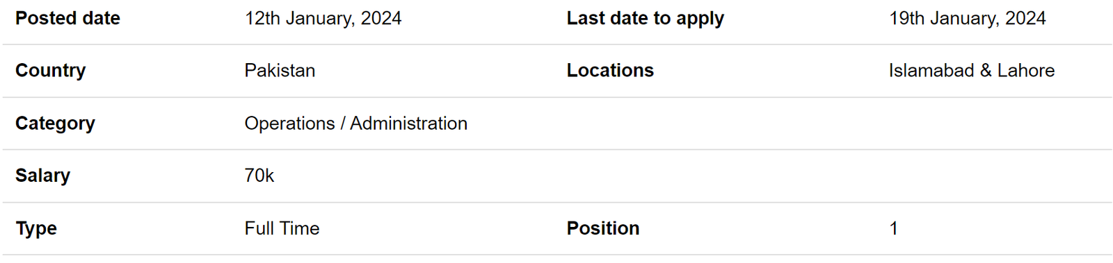The image size is (1113, 263).
Task: Click the word Operations in category
Action: coord(289,124)
